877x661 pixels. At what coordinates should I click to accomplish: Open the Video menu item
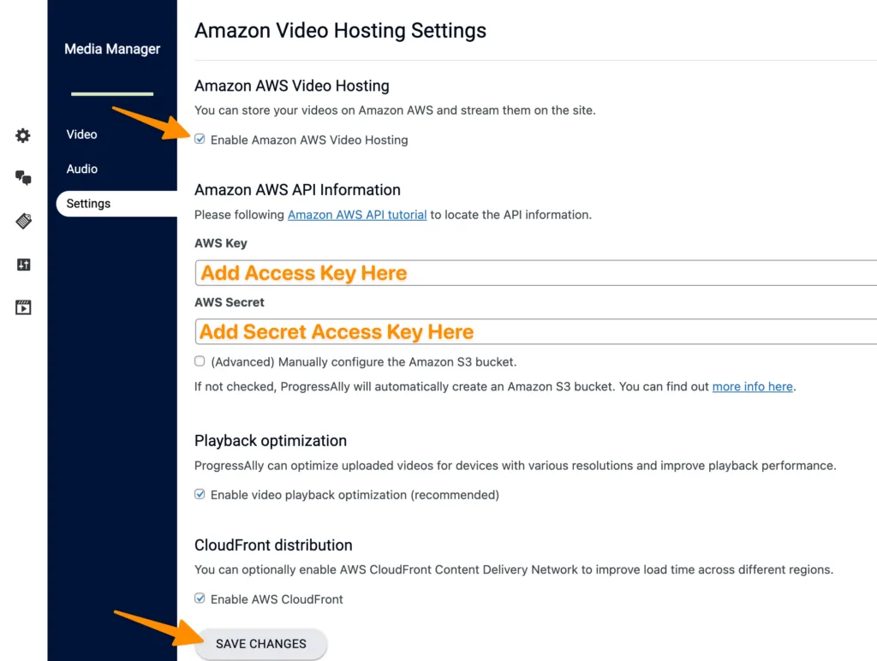click(81, 134)
